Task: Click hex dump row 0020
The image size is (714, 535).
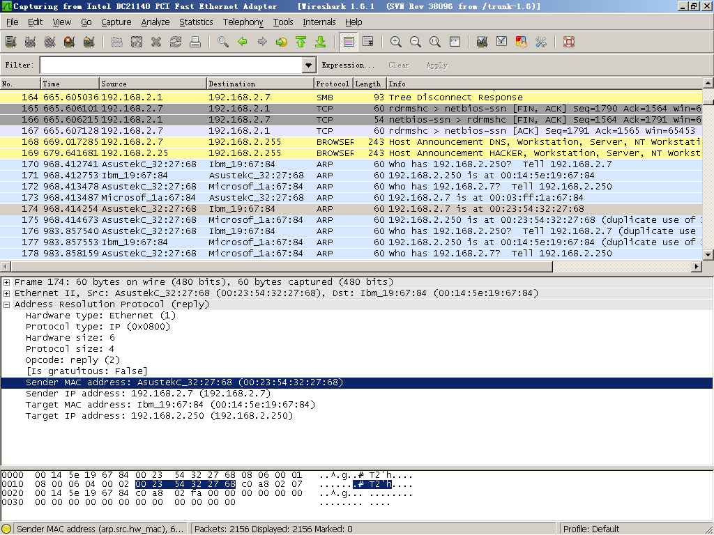Action: [x=206, y=493]
